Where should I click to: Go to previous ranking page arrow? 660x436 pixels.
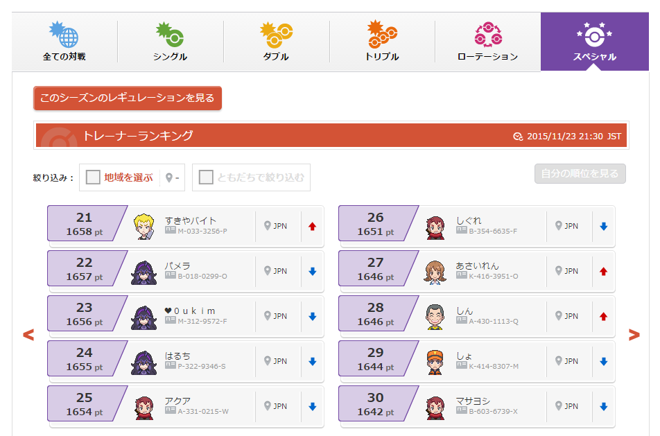point(28,335)
